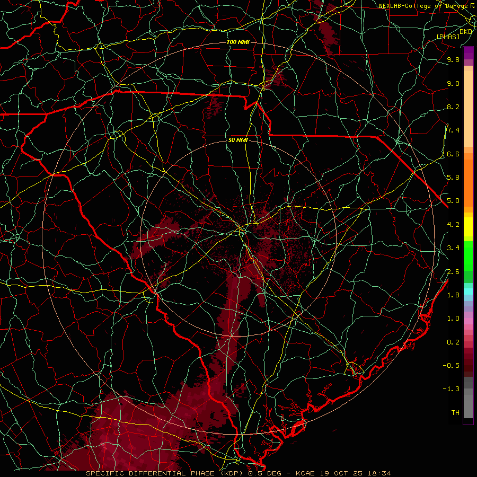Click the NEXLAB-College of DuPage credit text
This screenshot has width=477, height=477.
click(423, 6)
